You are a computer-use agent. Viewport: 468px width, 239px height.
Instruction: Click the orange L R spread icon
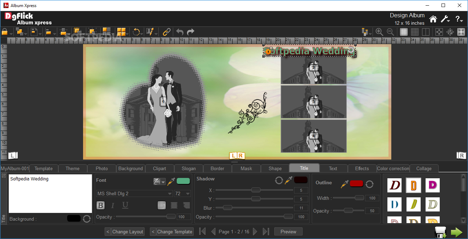pos(237,155)
